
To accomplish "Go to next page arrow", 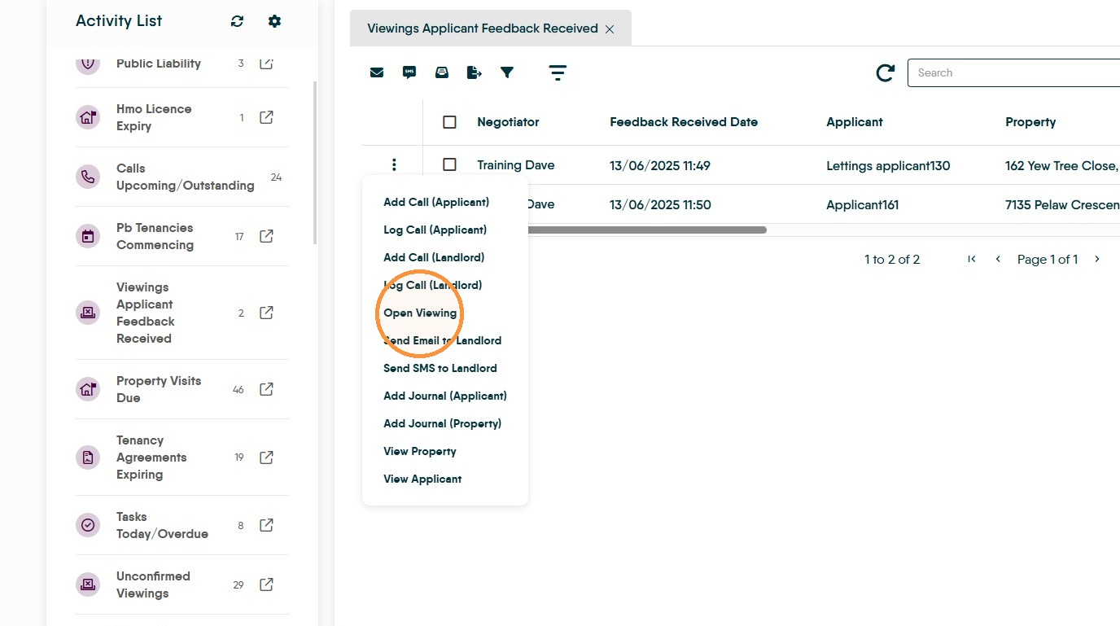I will [x=1097, y=259].
